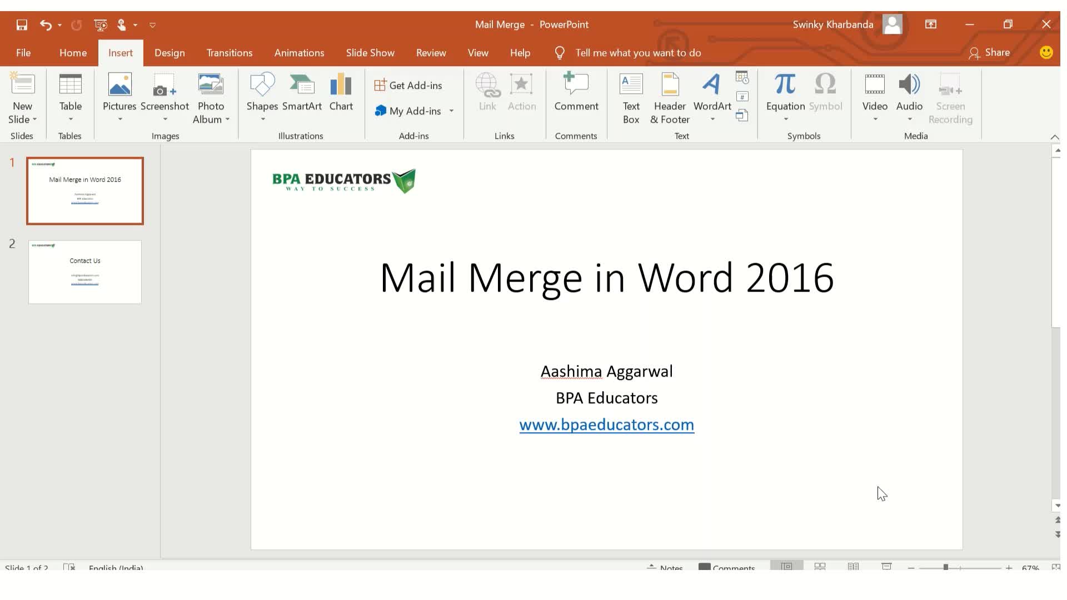Insert Date & Time from the Text group
The width and height of the screenshot is (1067, 600).
point(742,77)
